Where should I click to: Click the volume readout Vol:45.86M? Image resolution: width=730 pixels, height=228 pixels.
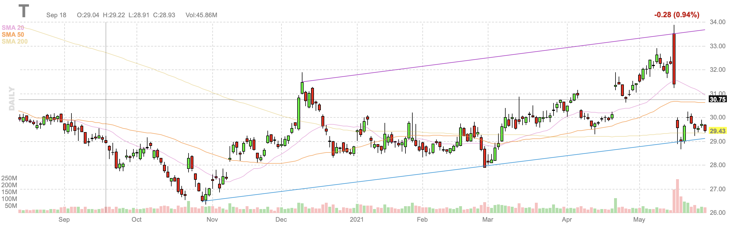click(201, 15)
